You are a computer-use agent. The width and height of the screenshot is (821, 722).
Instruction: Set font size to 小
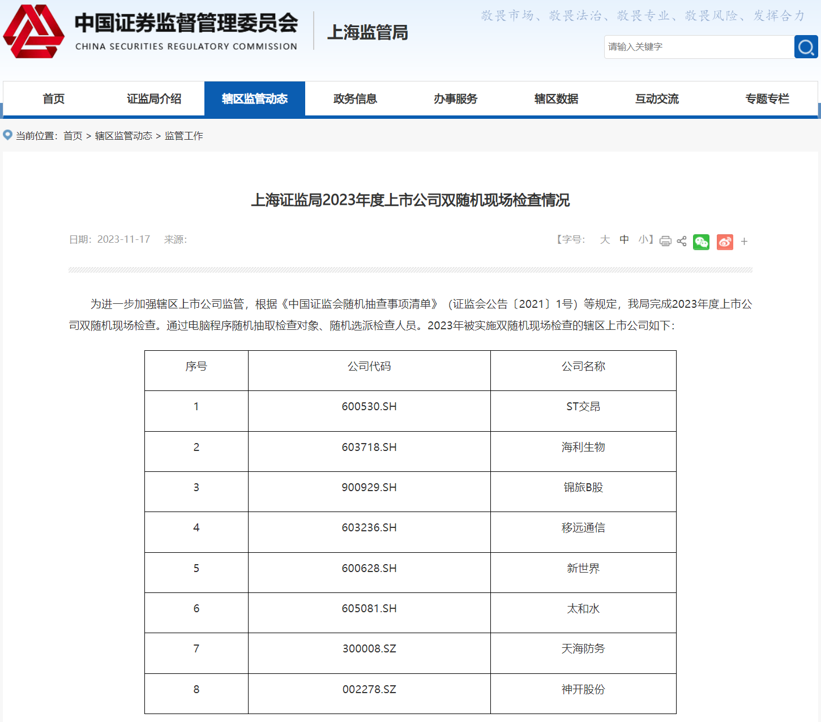(643, 239)
